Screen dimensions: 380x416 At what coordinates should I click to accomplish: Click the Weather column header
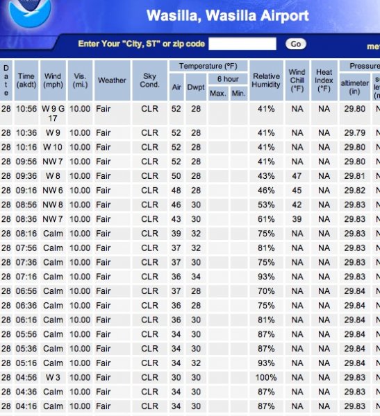[x=112, y=80]
